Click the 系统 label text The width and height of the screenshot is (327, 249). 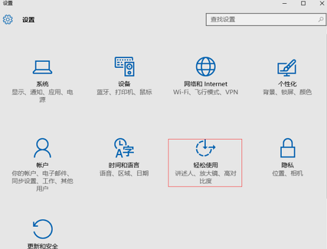(x=43, y=84)
